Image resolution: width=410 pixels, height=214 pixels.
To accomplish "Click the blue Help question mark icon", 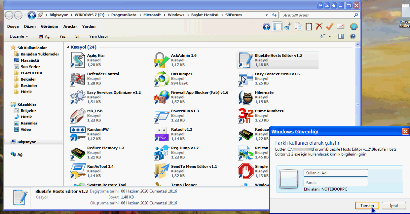I will point(353,36).
